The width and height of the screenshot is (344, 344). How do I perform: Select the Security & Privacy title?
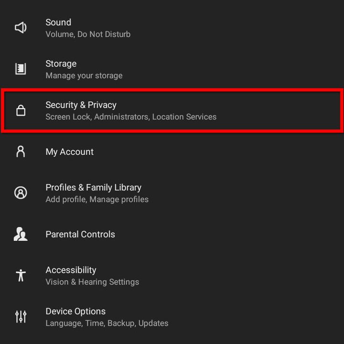click(81, 105)
